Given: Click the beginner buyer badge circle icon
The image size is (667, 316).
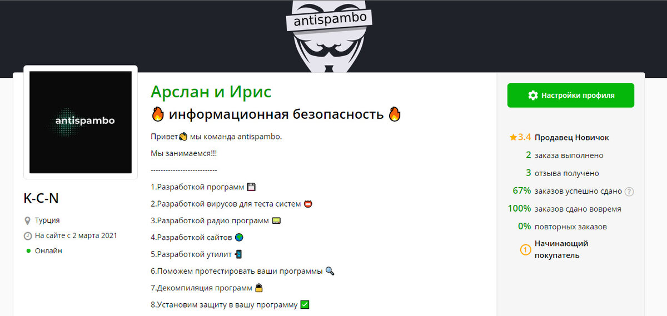Looking at the screenshot, I should [x=525, y=250].
